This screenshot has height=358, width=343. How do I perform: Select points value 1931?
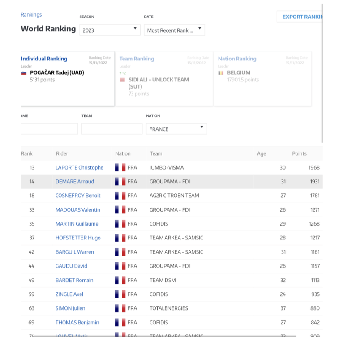(x=315, y=182)
